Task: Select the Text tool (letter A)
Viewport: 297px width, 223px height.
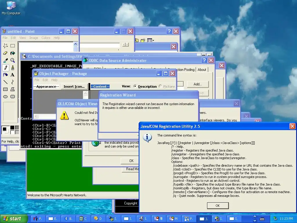Action: [x=13, y=75]
